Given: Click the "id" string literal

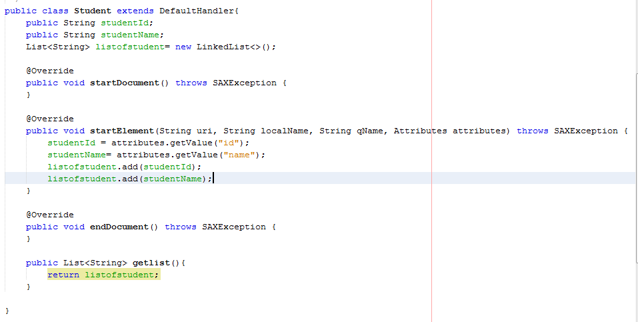Looking at the screenshot, I should pyautogui.click(x=228, y=143).
